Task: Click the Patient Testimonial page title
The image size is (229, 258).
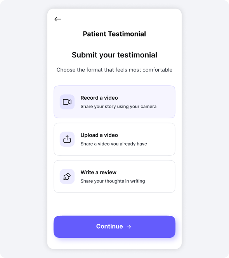Action: tap(114, 34)
